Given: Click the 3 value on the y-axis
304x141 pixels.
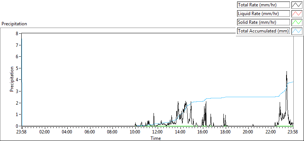Looking at the screenshot, I should tap(17, 91).
